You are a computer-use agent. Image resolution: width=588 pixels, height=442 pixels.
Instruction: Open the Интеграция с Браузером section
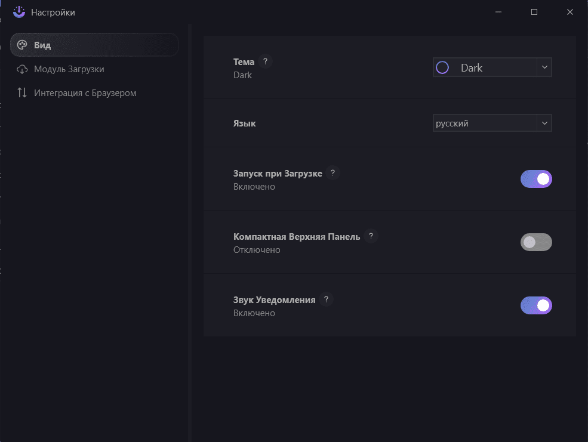click(x=85, y=93)
